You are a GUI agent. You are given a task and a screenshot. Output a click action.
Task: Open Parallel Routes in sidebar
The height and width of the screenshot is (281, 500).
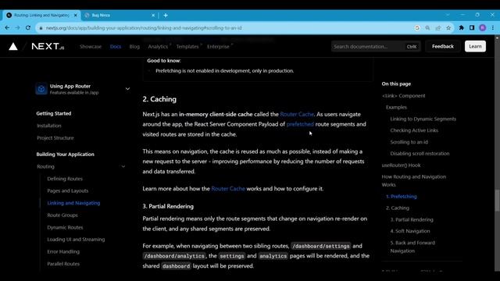[63, 264]
